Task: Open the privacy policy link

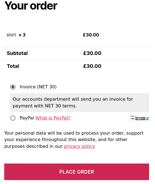Action: 79,146
